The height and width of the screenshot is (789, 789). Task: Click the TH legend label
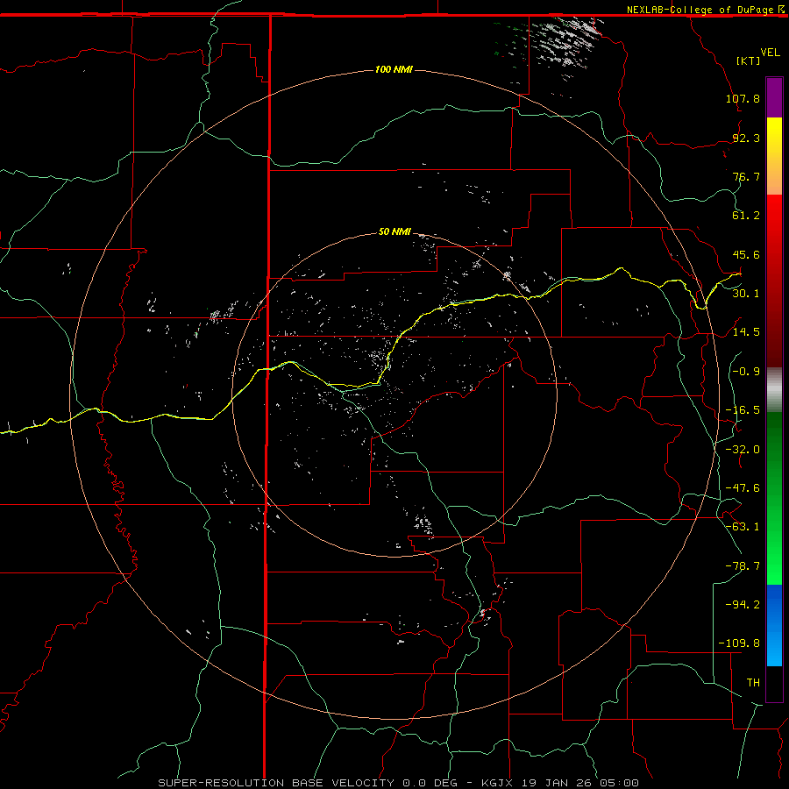(x=753, y=683)
